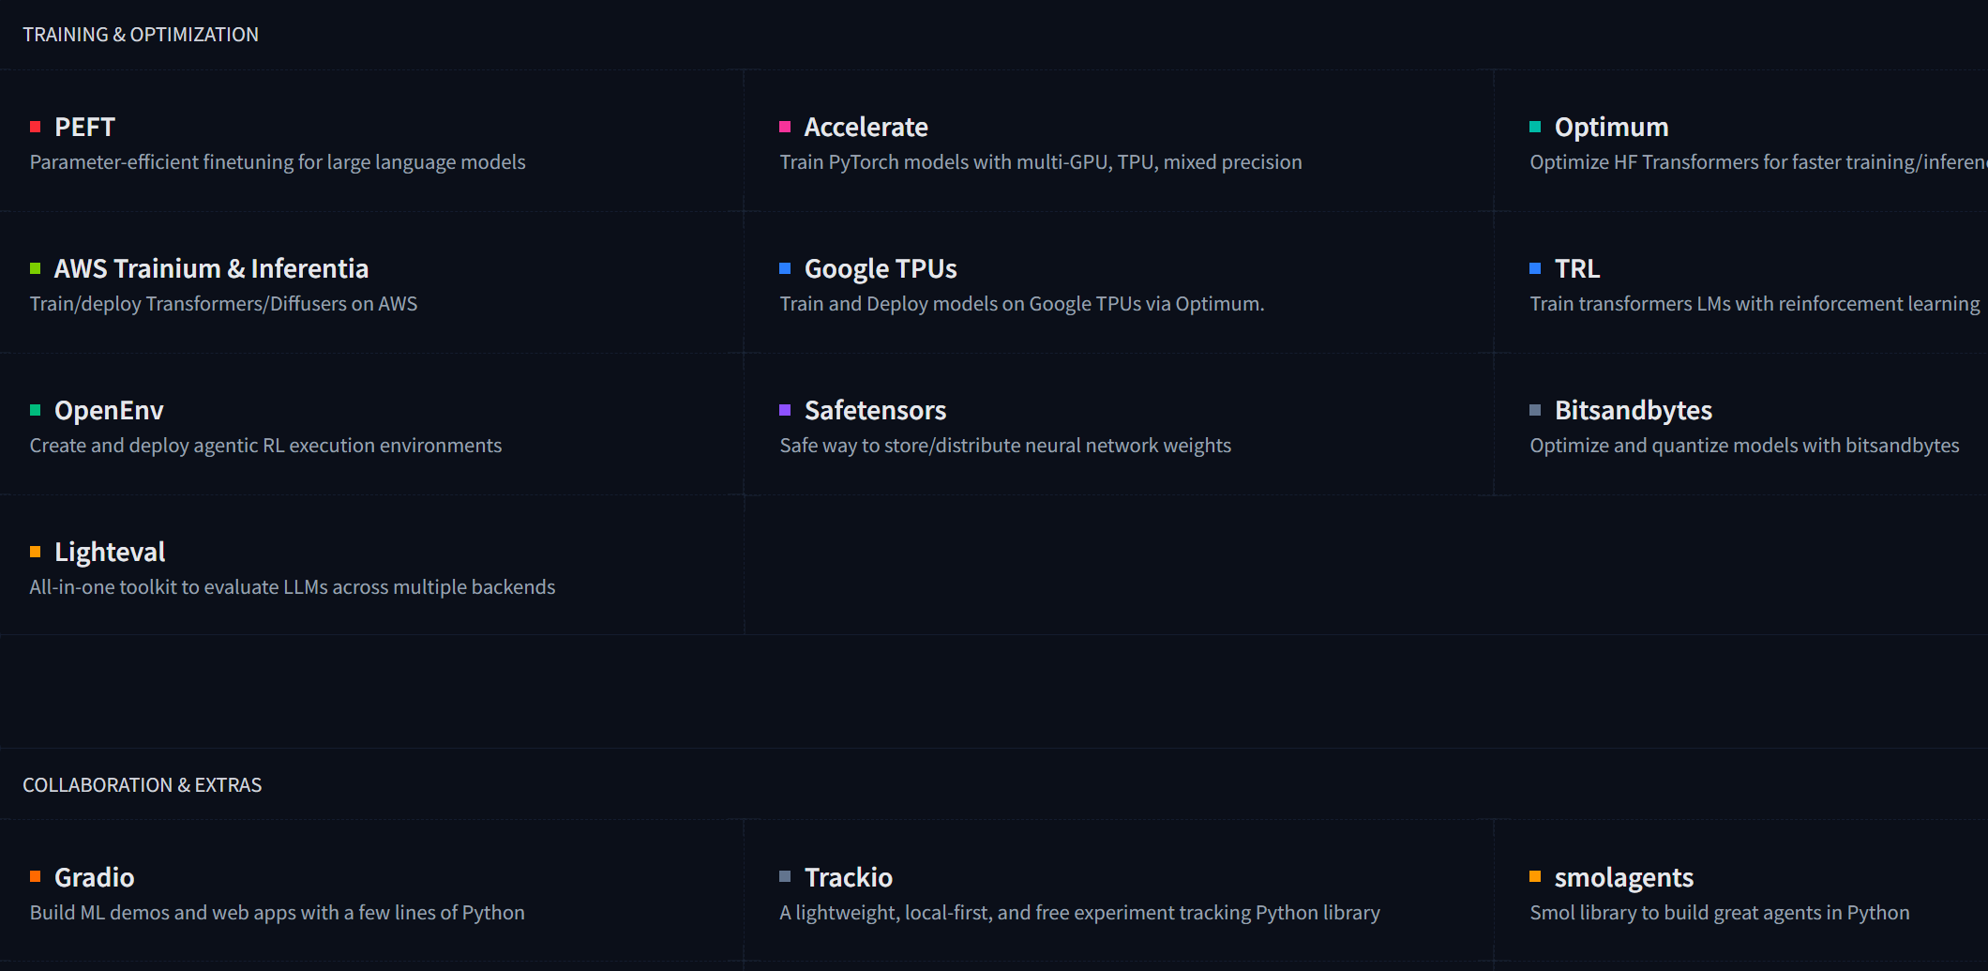Open the PEFT library card
This screenshot has width=1988, height=971.
tap(84, 127)
